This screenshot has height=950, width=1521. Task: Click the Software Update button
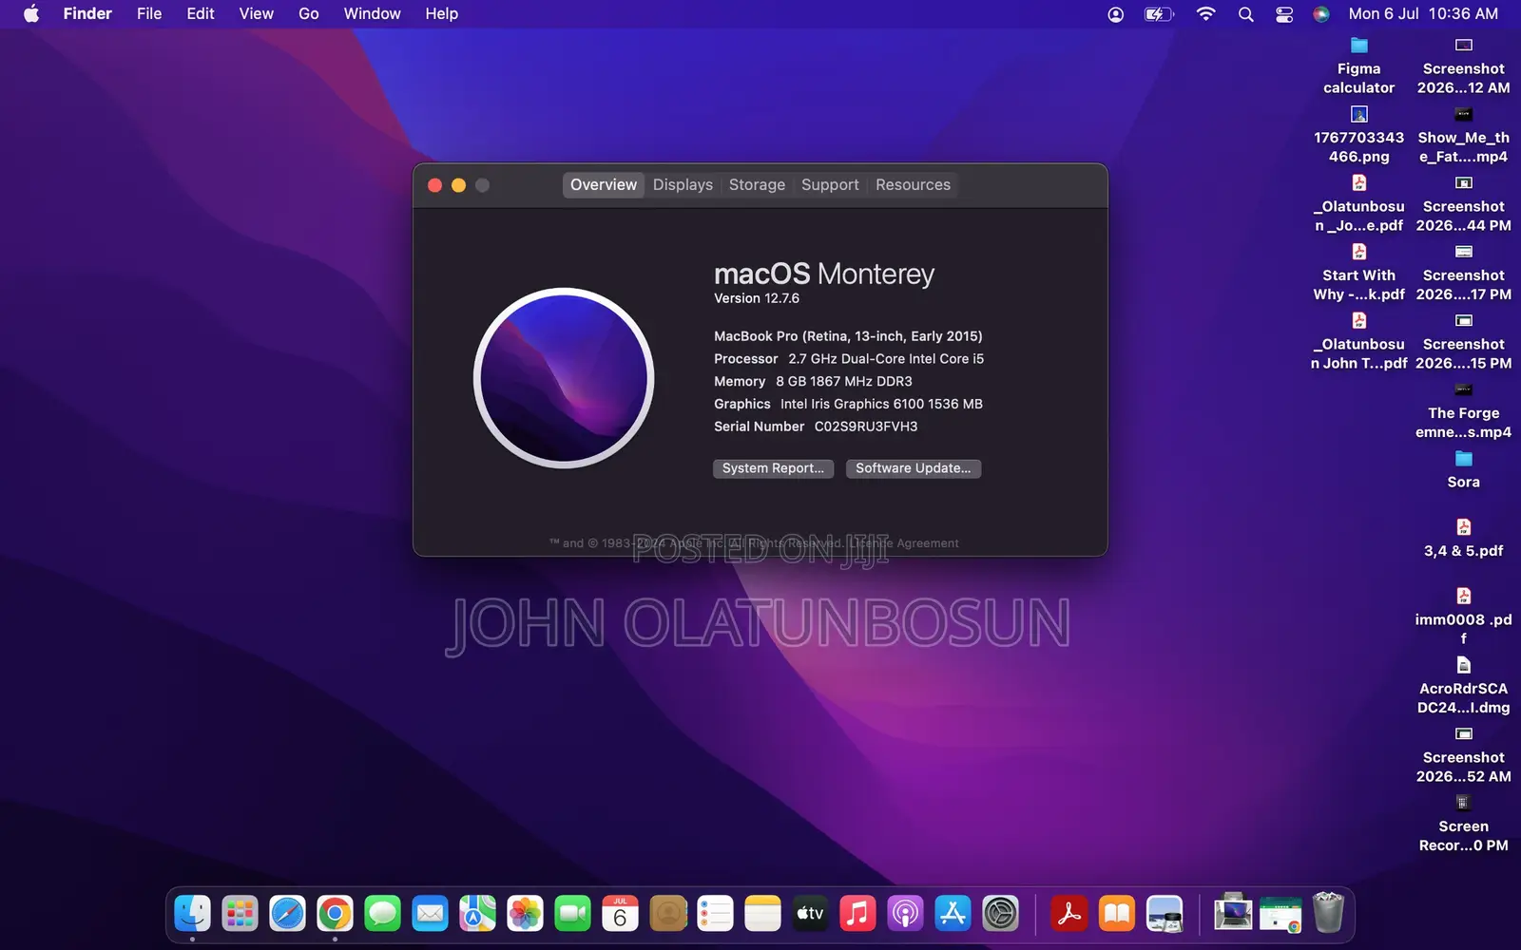tap(913, 468)
